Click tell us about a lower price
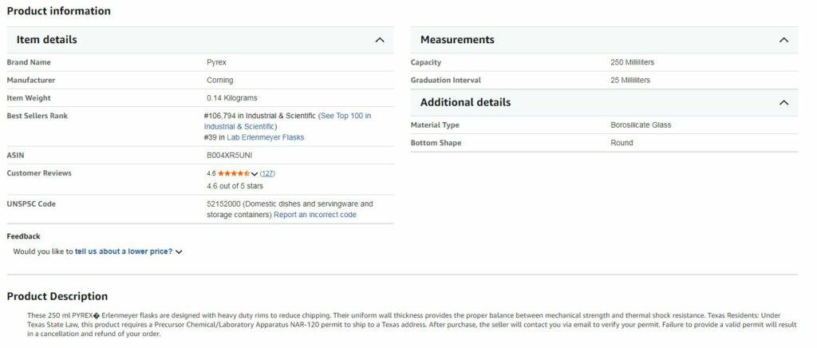 (x=124, y=251)
